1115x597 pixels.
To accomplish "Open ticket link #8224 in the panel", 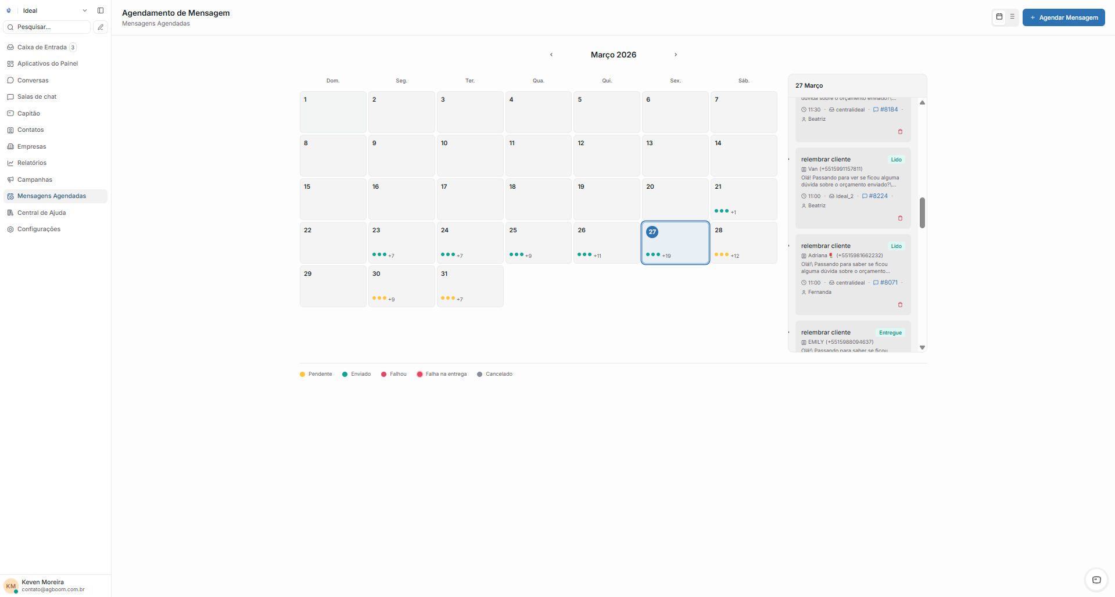I will click(x=877, y=196).
